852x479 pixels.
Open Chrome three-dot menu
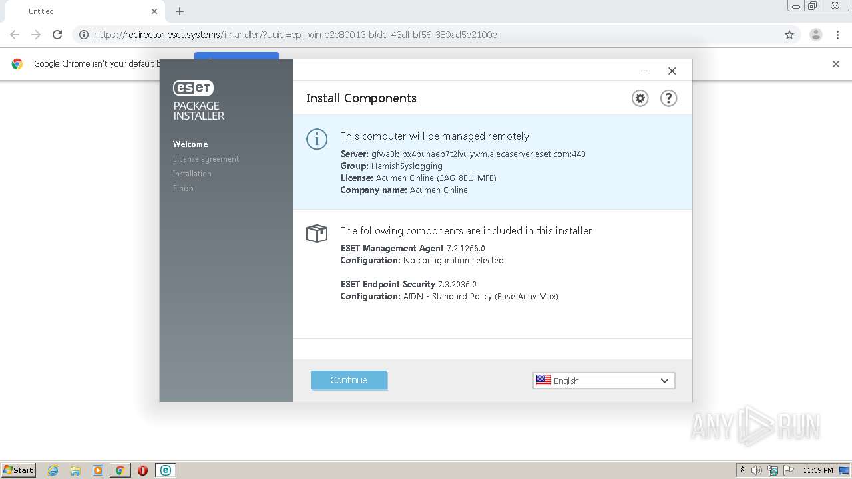coord(838,35)
